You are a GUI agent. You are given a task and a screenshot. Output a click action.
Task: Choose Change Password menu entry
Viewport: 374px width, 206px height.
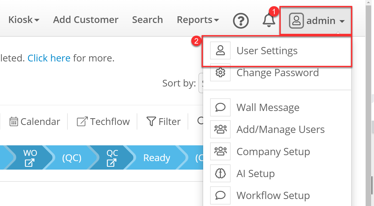pyautogui.click(x=277, y=73)
